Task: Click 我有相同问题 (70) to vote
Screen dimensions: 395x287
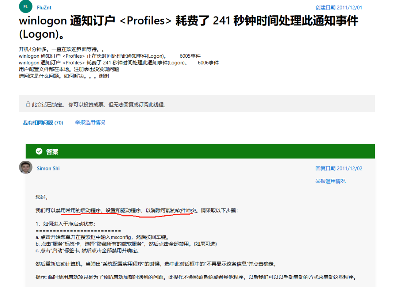Action: click(x=44, y=123)
